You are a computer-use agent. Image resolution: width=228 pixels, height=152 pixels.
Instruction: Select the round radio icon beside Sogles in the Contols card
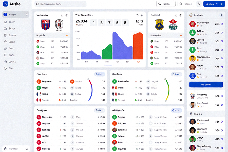point(72,88)
